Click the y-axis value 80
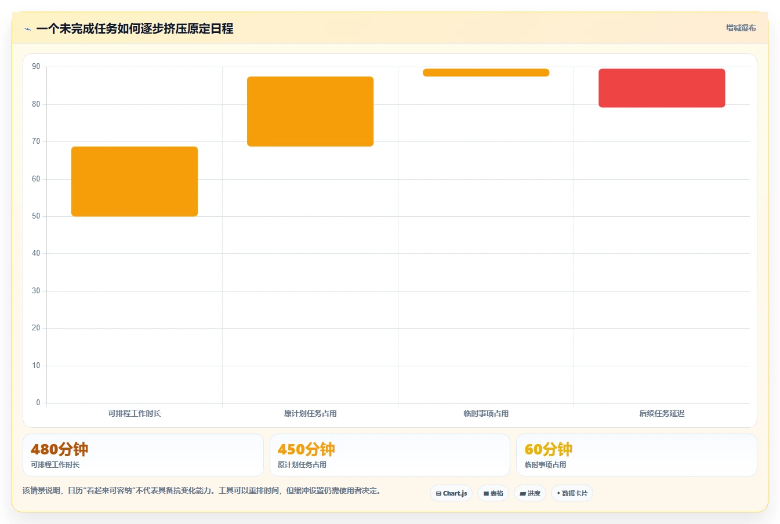Image resolution: width=780 pixels, height=524 pixels. click(x=36, y=104)
